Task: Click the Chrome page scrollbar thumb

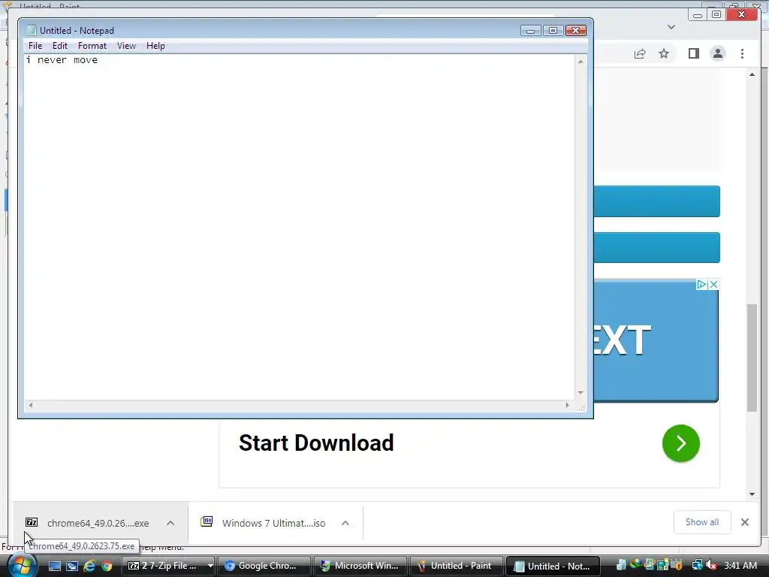Action: click(752, 358)
